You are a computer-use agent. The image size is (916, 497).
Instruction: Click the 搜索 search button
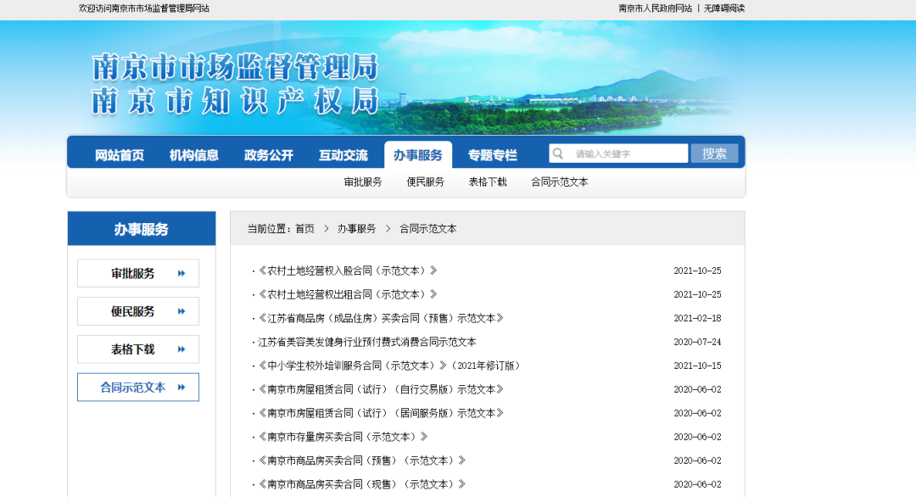click(x=714, y=154)
